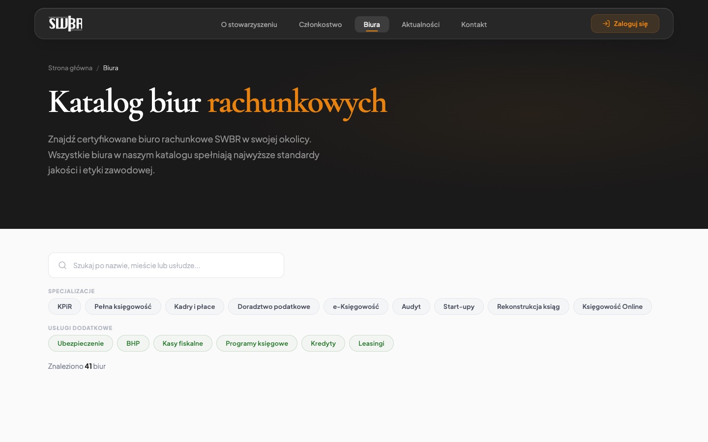Enable Audyt specialization filter
The height and width of the screenshot is (442, 708).
[411, 306]
